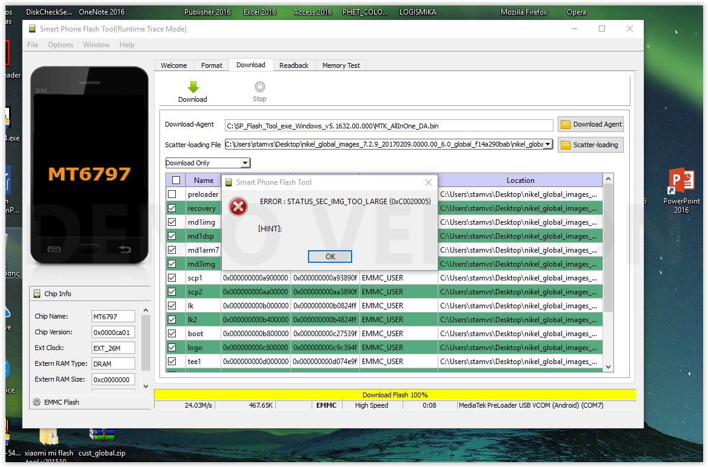Click the EMMC Flash gear icon
708x467 pixels.
pos(36,402)
